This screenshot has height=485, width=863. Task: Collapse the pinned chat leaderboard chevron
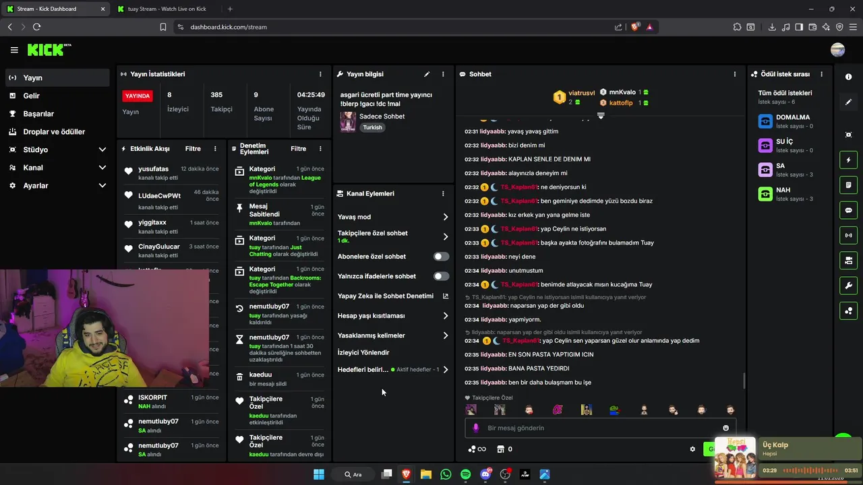(x=601, y=116)
